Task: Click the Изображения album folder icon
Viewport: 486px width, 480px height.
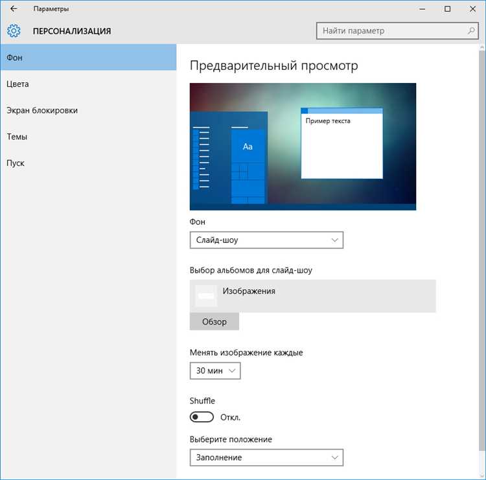Action: point(206,296)
